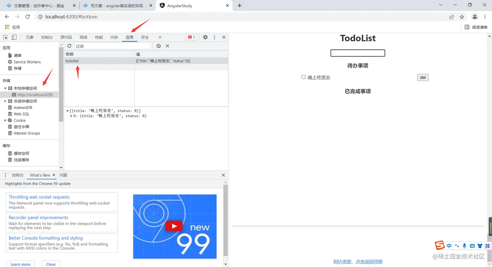Play the Chrome 99 video thumbnail
Viewport: 492px width, 267px height.
pyautogui.click(x=174, y=226)
